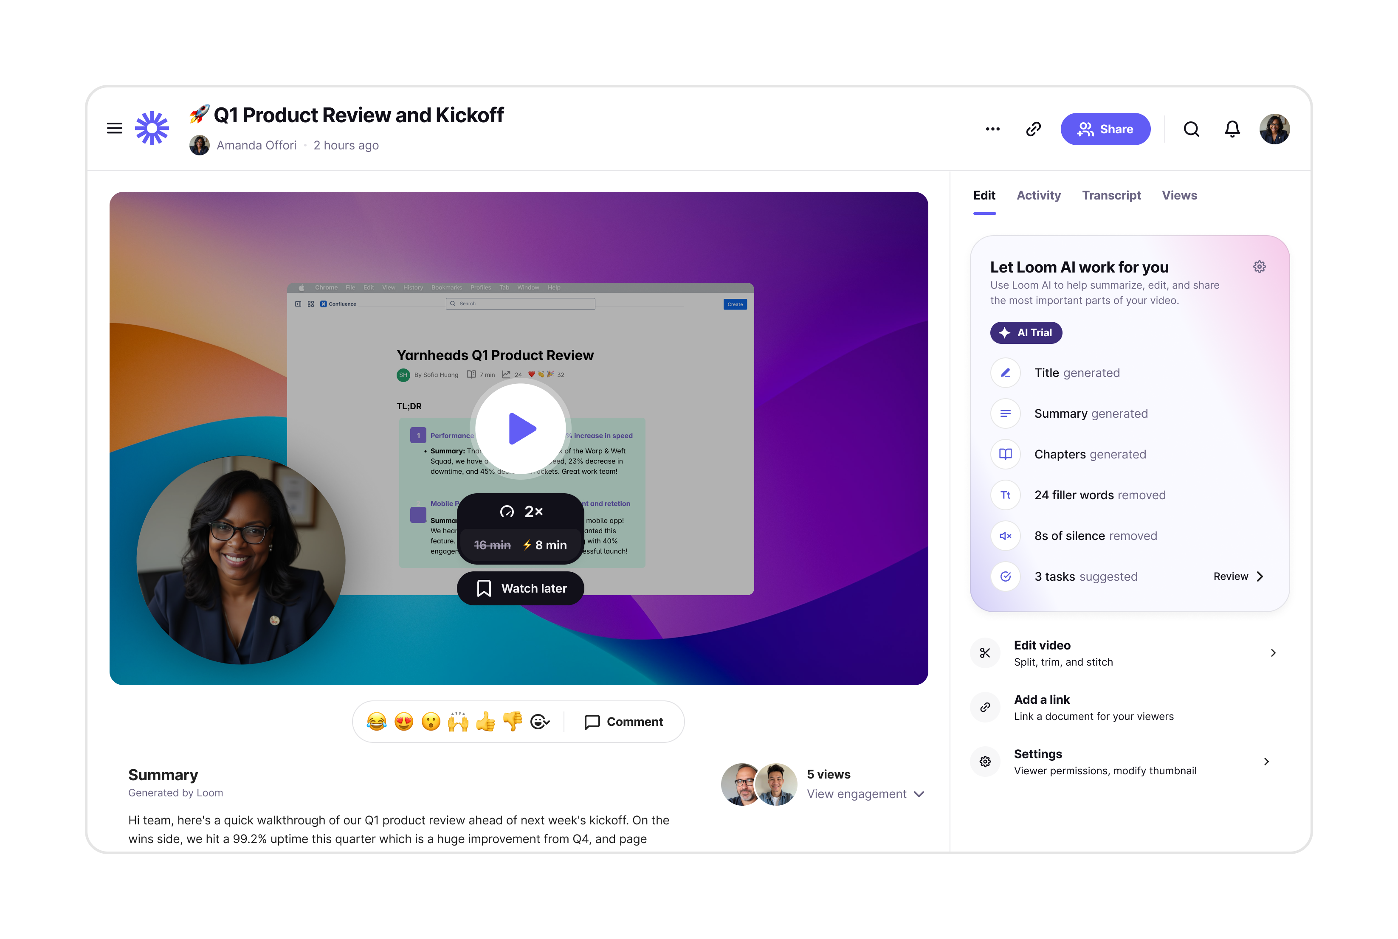Click the Edit video scissors icon

[985, 653]
